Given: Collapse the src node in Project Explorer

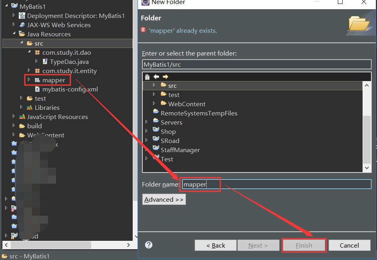Looking at the screenshot, I should pos(22,42).
